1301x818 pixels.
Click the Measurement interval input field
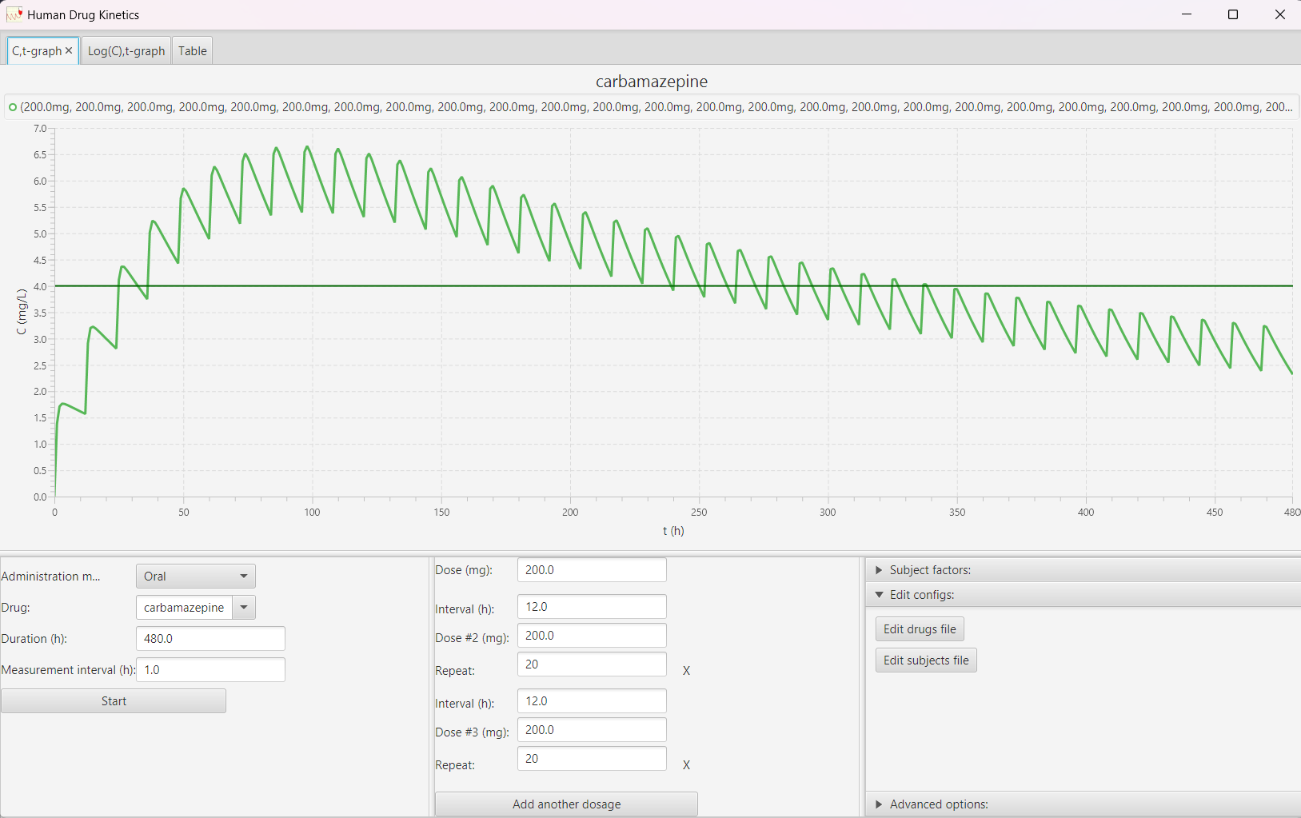click(210, 670)
